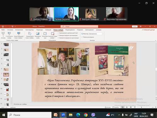The height and width of the screenshot is (118, 157).
Task: Switch to the Подання ribbon tab
Action: pos(80,30)
